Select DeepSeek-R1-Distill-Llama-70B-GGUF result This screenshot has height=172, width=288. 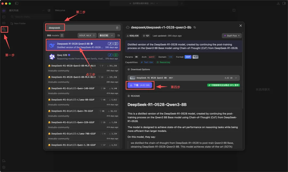[x=83, y=136]
